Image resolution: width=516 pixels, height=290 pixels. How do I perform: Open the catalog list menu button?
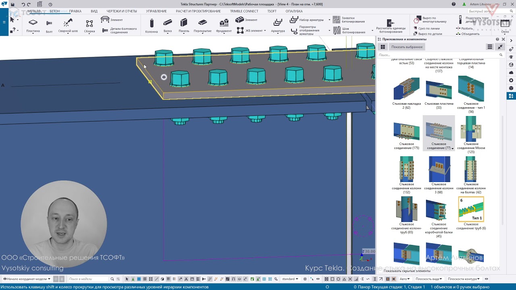[490, 47]
